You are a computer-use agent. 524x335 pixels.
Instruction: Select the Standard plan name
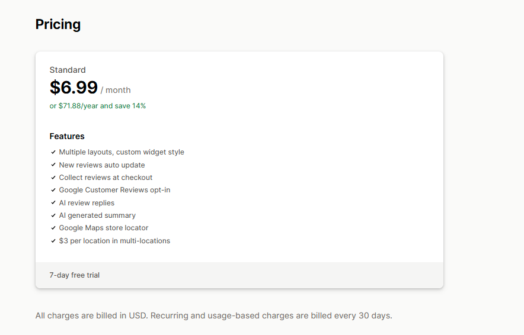[x=68, y=70]
